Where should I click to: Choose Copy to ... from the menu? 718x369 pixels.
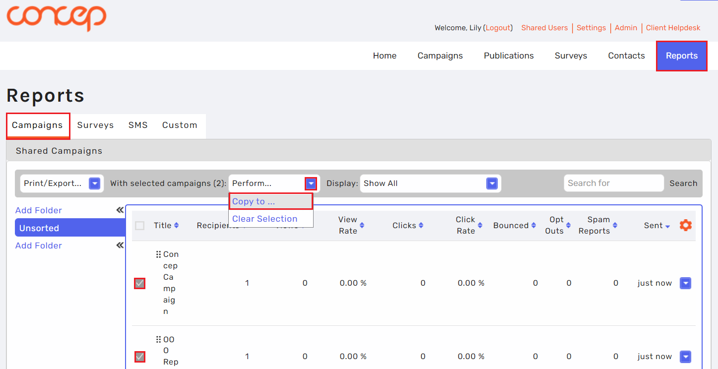coord(271,201)
